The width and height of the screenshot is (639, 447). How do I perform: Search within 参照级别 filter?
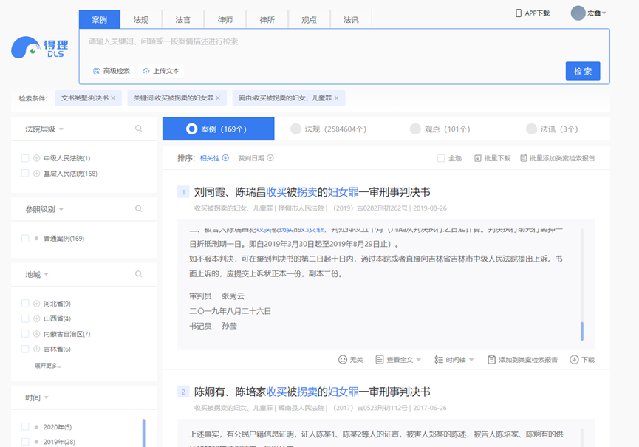coord(139,208)
